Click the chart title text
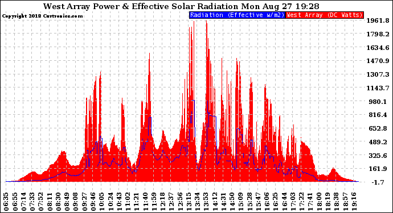Image resolution: width=393 pixels, height=213 pixels. tap(181, 6)
